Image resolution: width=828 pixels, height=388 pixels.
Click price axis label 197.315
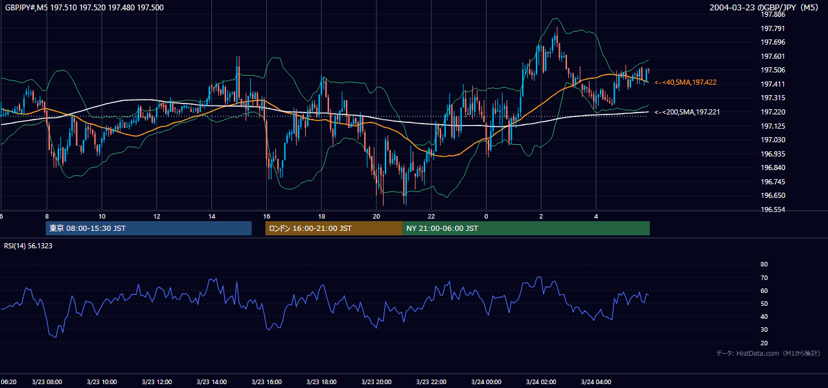pos(773,98)
